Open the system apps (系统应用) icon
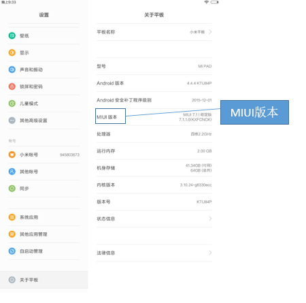306x303 pixels. click(12, 217)
